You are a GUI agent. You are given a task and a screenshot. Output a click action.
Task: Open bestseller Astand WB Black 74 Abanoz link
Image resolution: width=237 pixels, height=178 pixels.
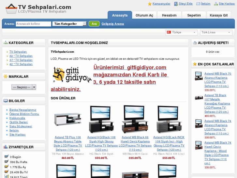click(218, 127)
